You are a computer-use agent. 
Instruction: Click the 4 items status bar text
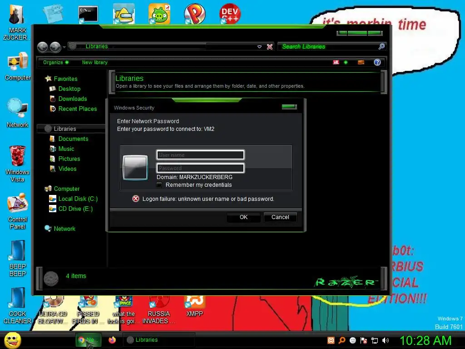[76, 276]
